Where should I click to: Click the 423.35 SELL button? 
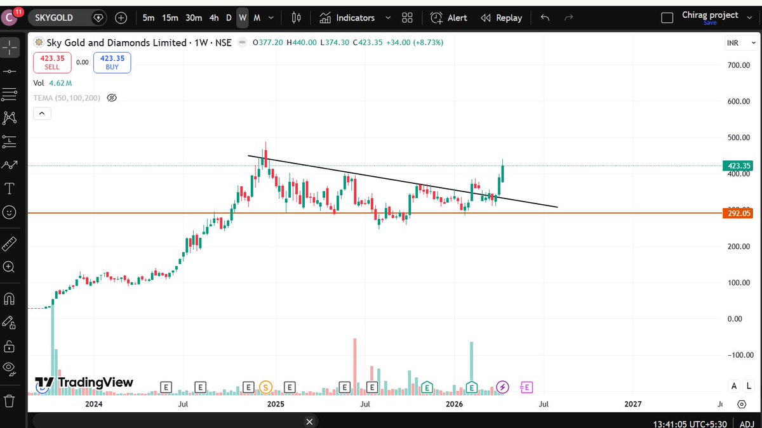click(52, 62)
